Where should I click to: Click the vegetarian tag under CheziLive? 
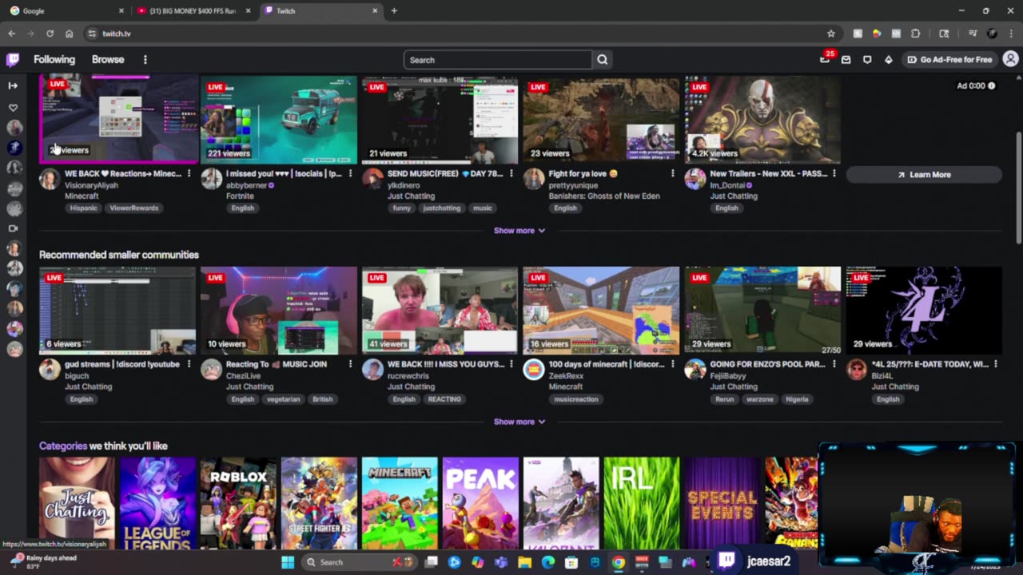pos(283,399)
